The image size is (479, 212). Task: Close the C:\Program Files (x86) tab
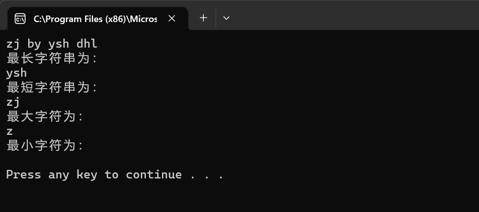pyautogui.click(x=172, y=19)
